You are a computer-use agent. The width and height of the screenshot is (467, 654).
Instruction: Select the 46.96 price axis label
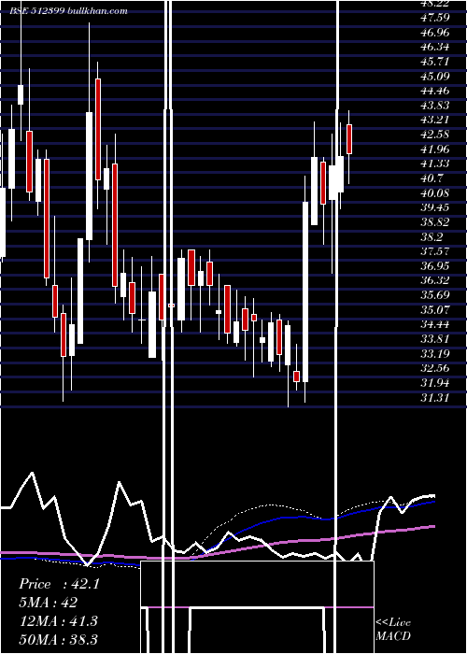[x=435, y=32]
